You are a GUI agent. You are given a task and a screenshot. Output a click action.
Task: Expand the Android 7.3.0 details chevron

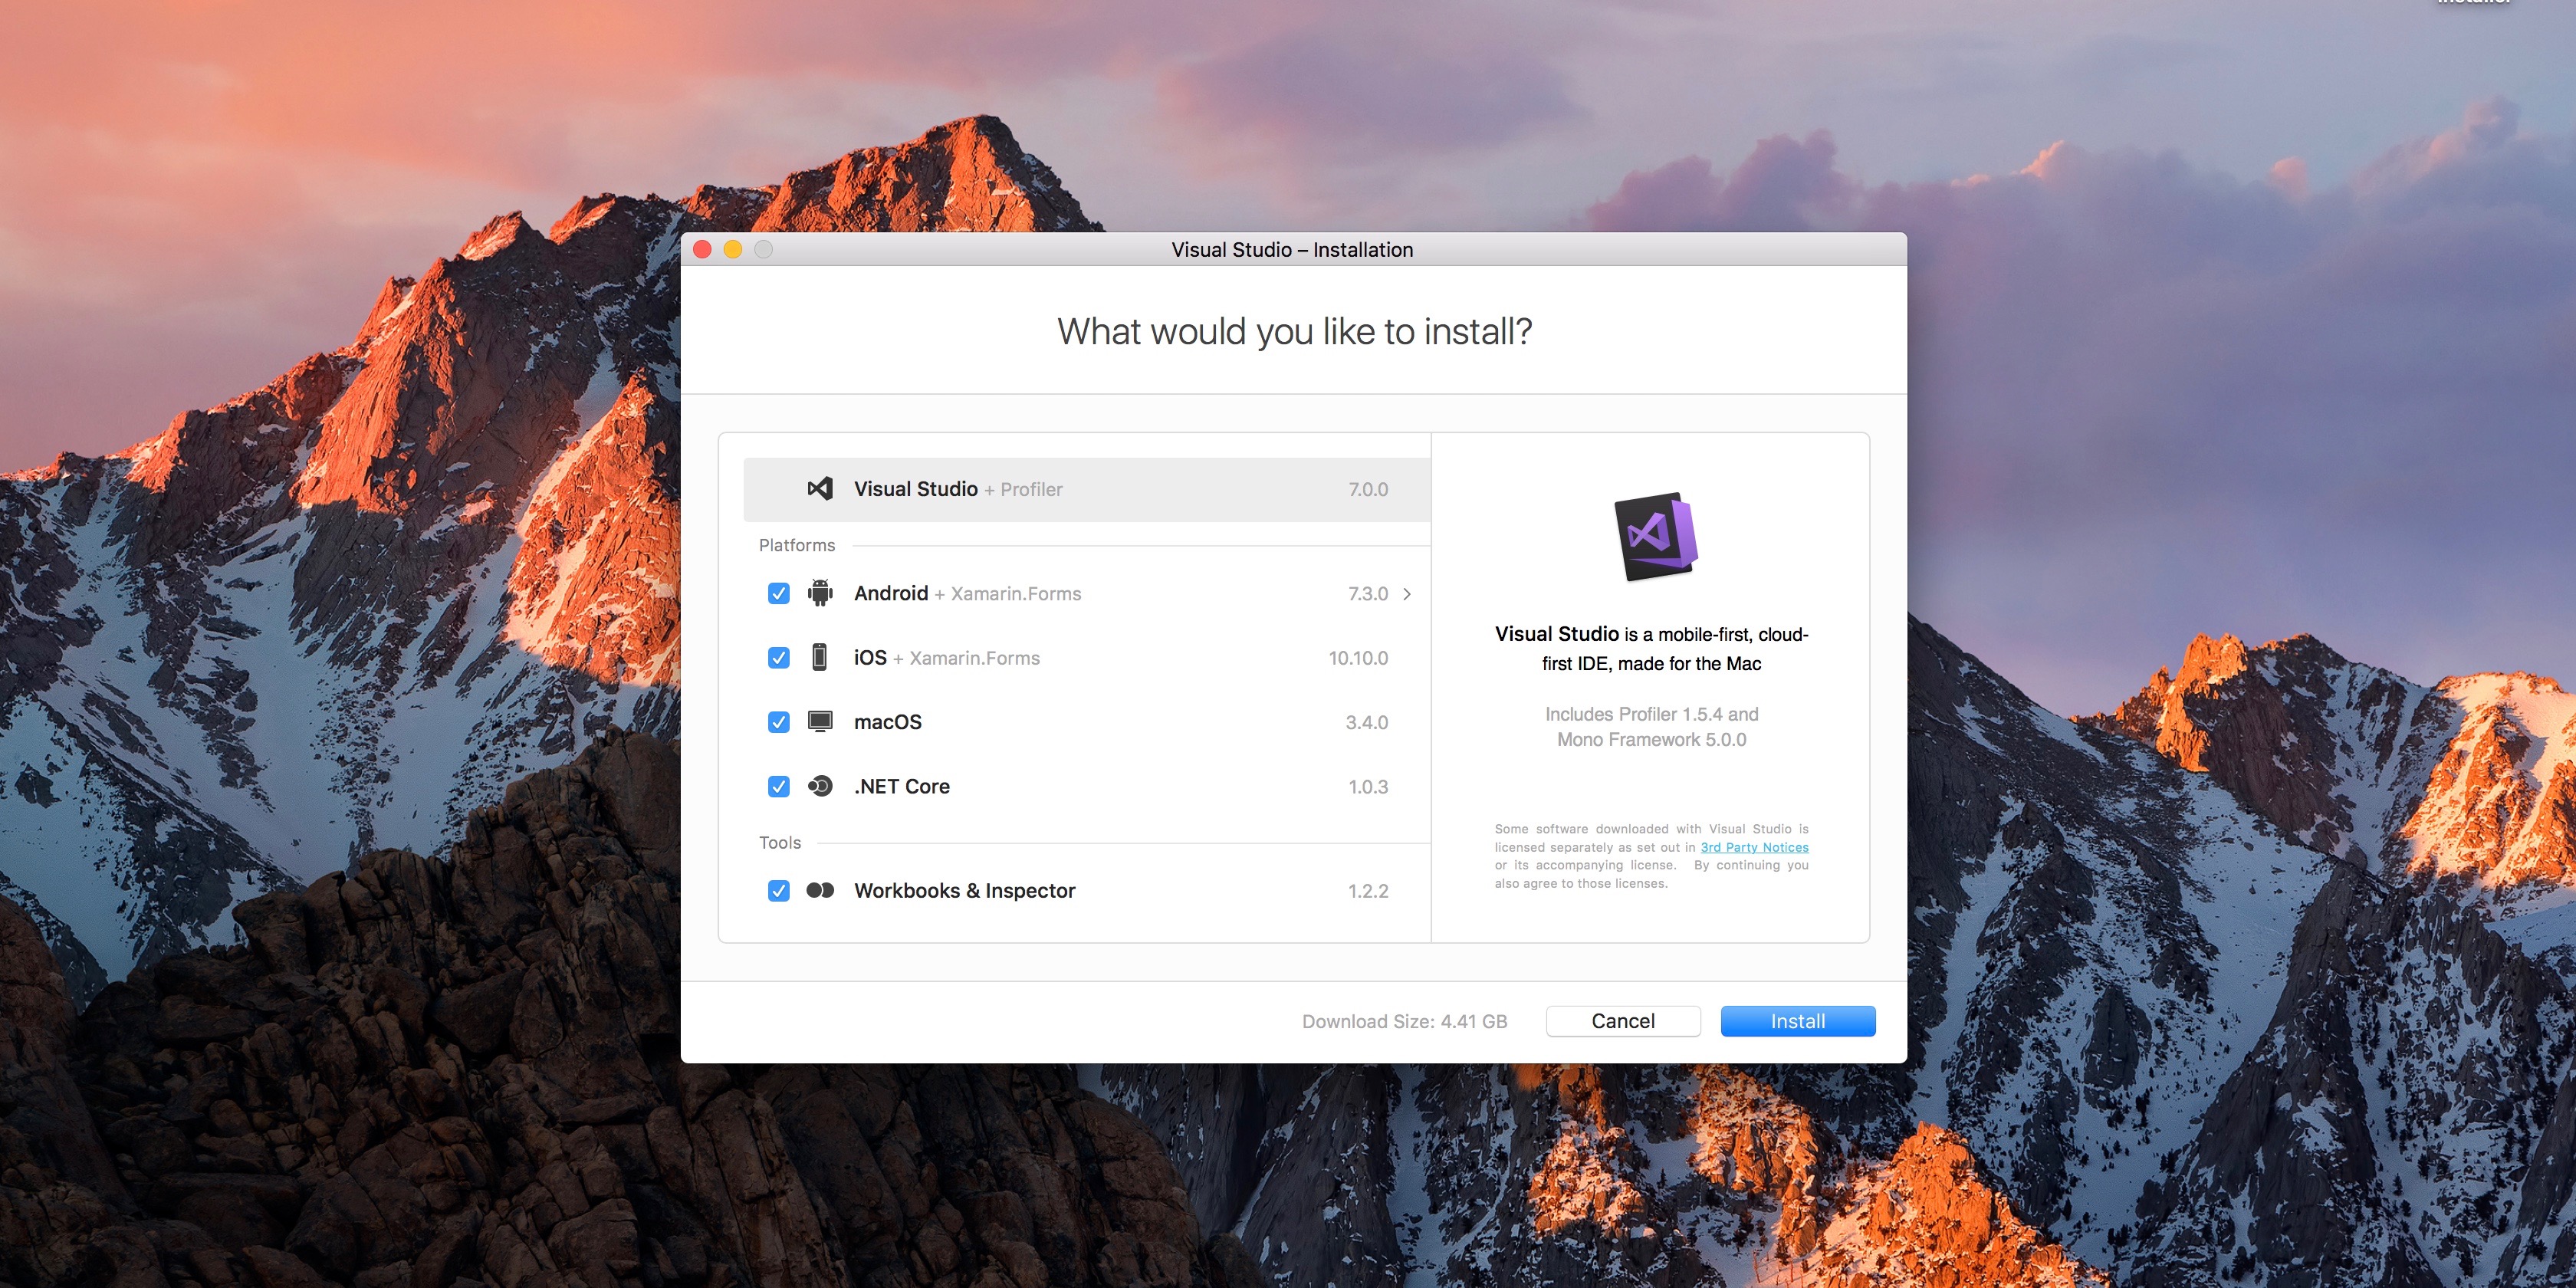tap(1408, 593)
